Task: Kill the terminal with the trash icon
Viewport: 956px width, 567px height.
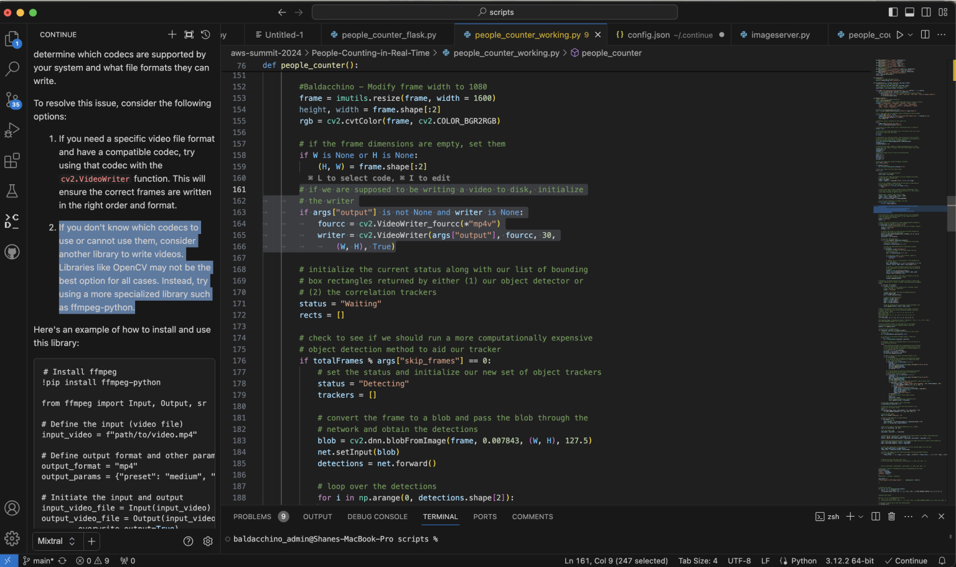Action: point(893,517)
